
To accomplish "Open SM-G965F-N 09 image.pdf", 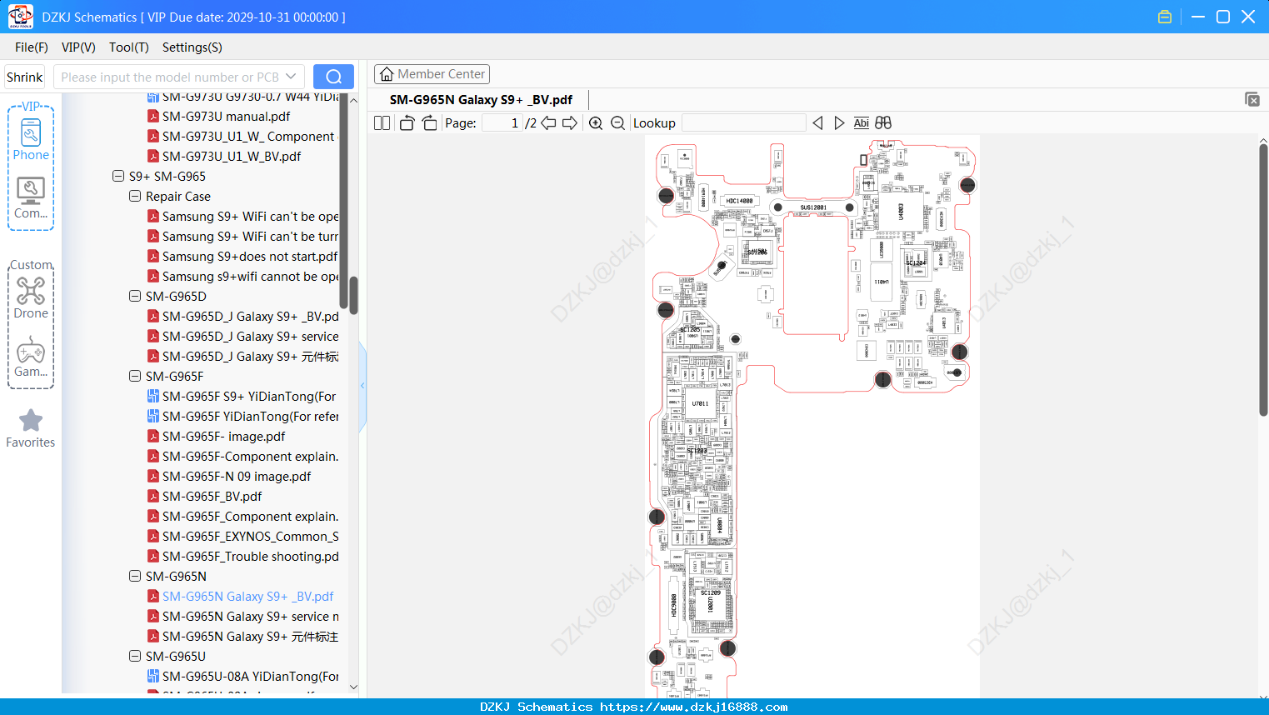I will click(237, 477).
